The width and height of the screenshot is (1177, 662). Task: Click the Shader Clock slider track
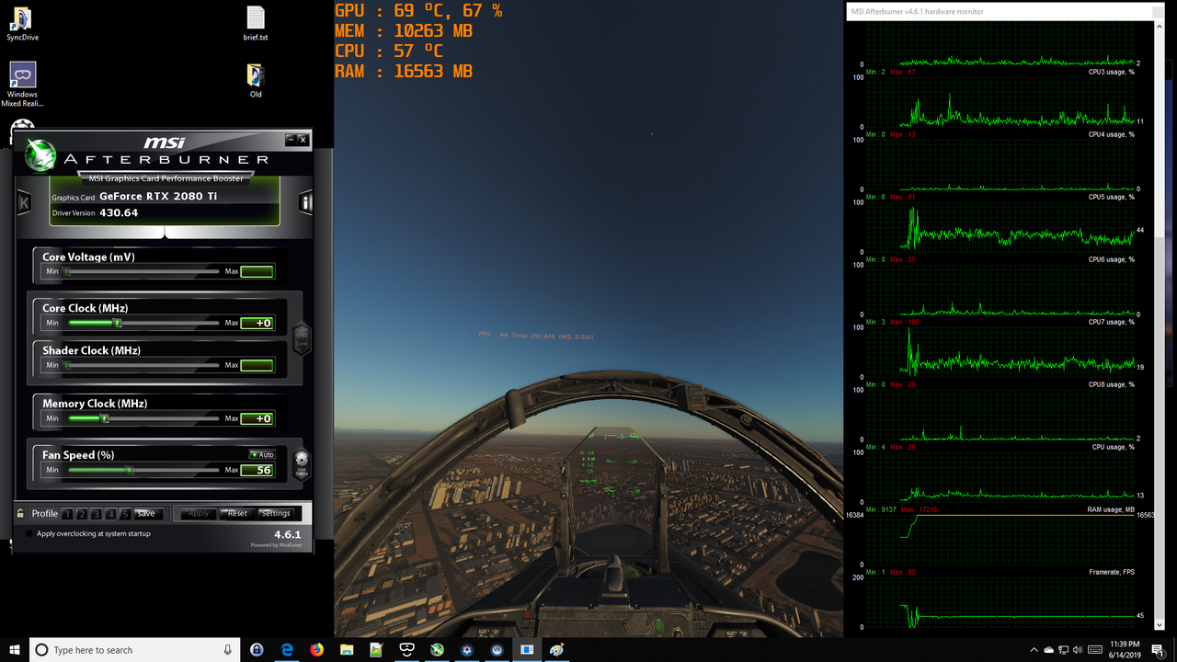[143, 365]
